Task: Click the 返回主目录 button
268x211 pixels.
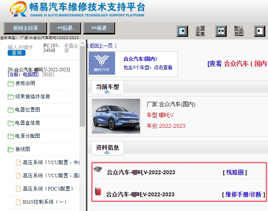Action: coord(25,28)
